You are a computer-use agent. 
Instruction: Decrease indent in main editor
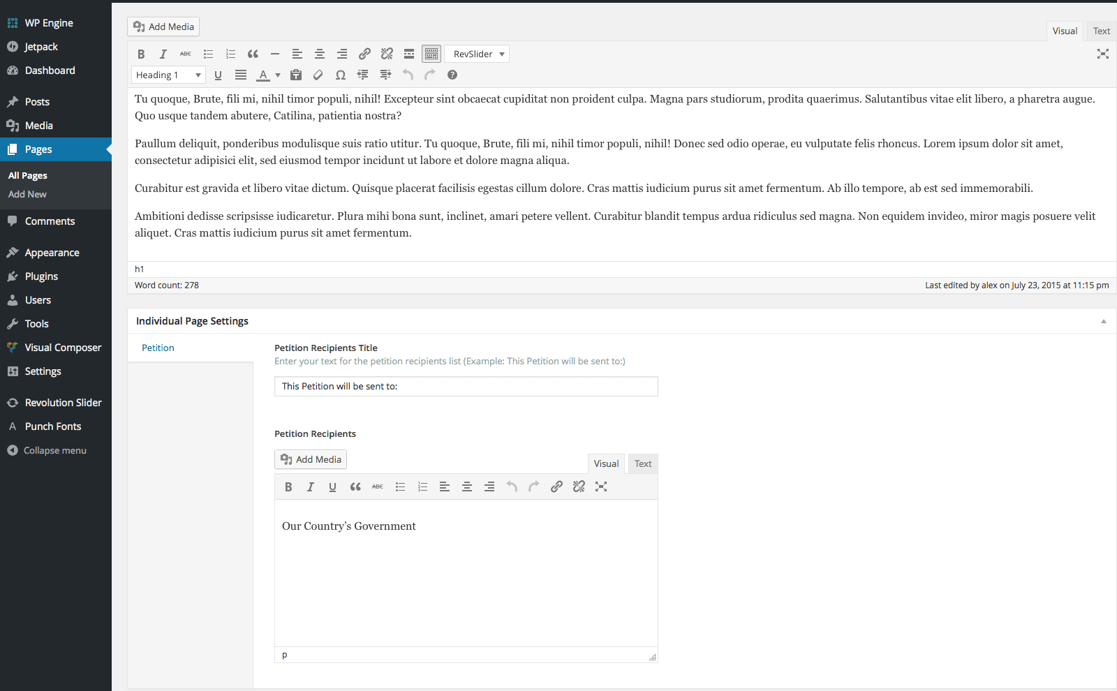point(363,75)
